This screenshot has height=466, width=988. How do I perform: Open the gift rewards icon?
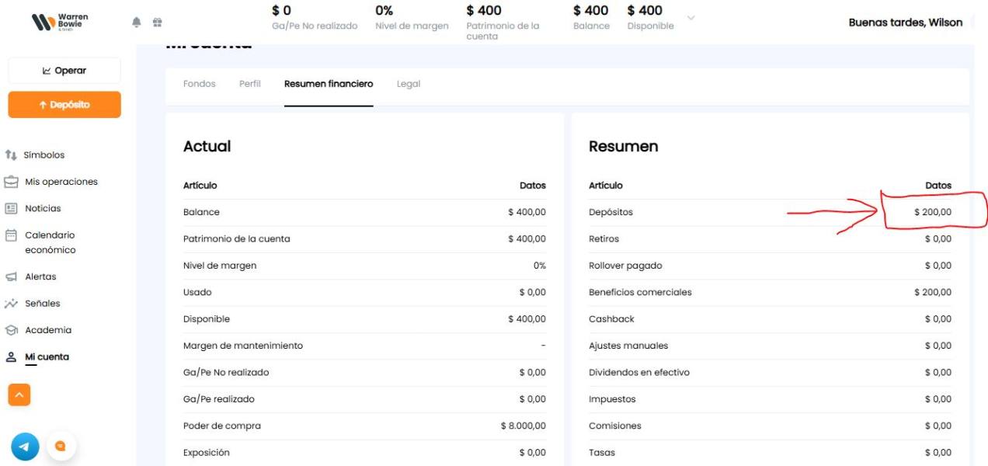[x=157, y=23]
